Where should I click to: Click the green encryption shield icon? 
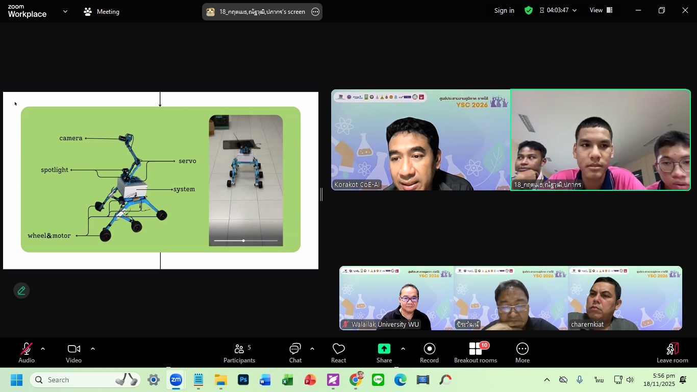(529, 11)
